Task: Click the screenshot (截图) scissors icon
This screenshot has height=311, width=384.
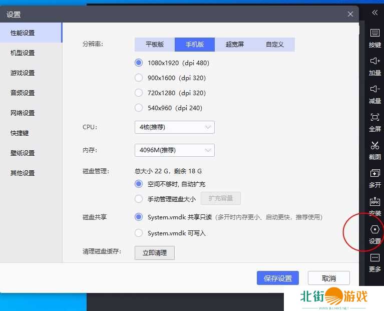Action: click(374, 145)
